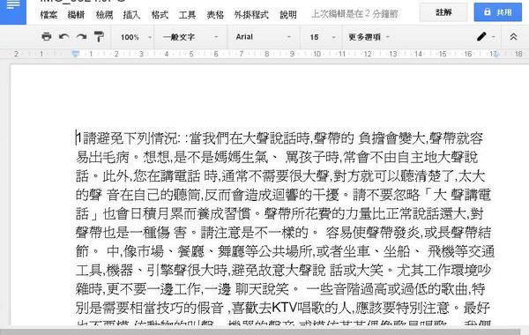The width and height of the screenshot is (529, 335).
Task: Click the 上次編輯是在 2 分鐘前 link
Action: pos(354,14)
